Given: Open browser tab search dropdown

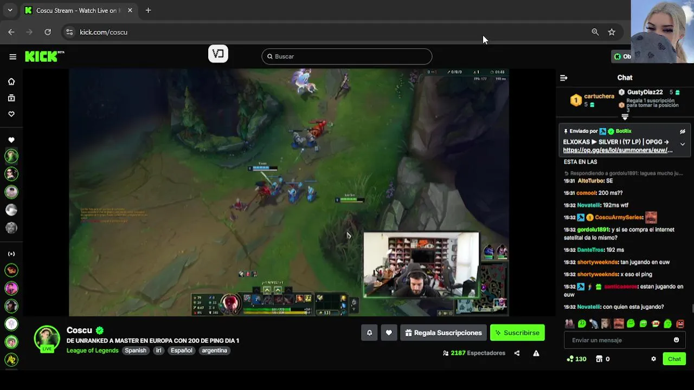Looking at the screenshot, I should coord(10,10).
